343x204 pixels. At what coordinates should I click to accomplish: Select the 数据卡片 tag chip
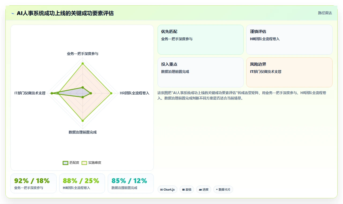223,190
